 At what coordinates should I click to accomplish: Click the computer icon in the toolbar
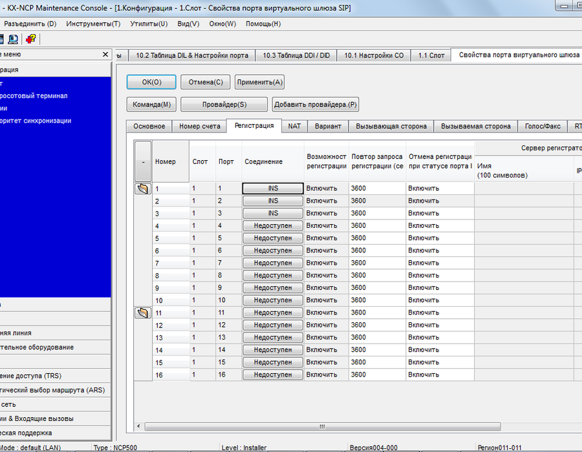click(x=13, y=39)
